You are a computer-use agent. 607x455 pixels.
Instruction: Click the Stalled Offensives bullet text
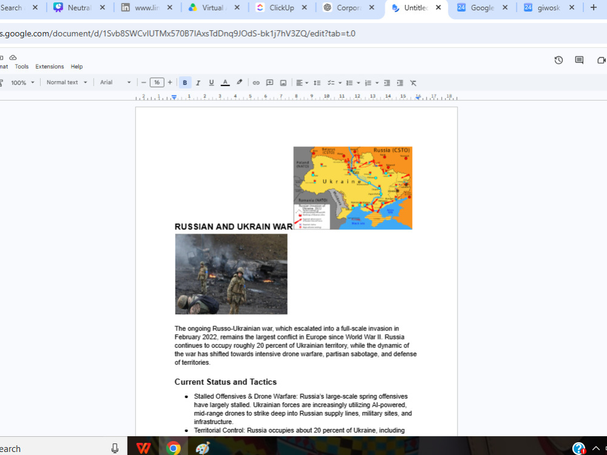pos(303,409)
